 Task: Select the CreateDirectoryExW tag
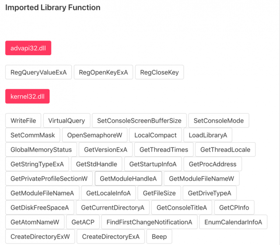(40, 237)
